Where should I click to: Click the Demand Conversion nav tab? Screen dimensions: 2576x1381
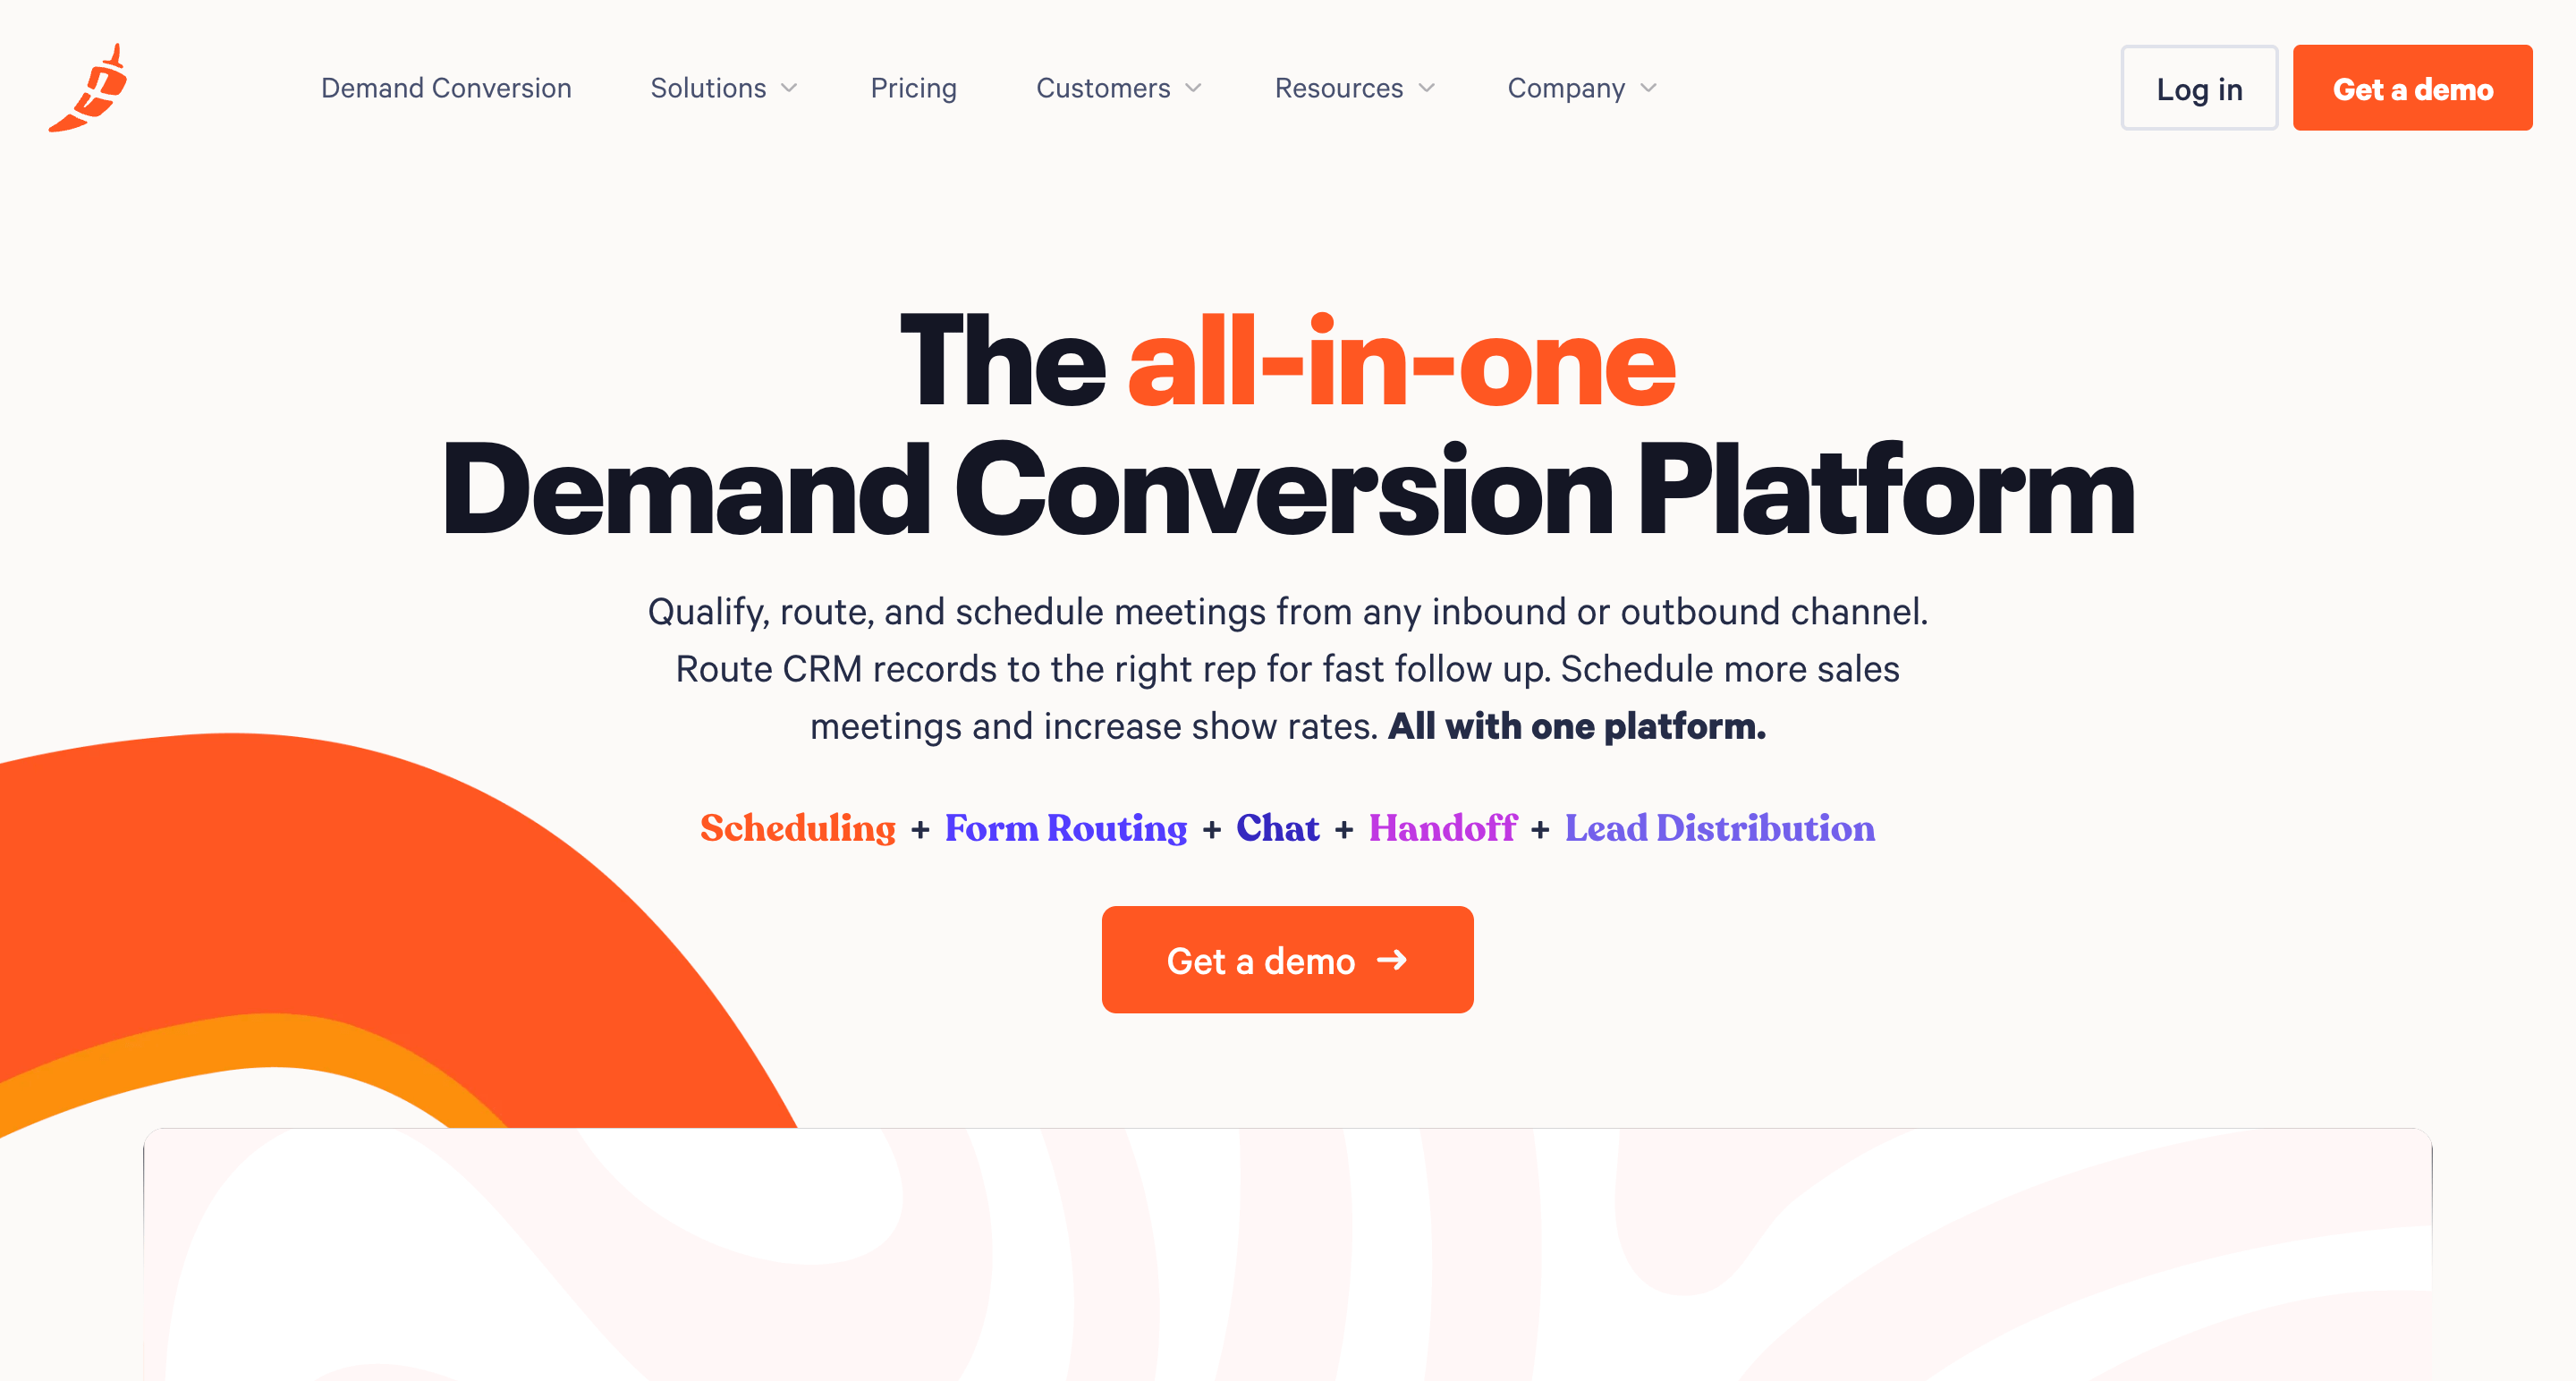tap(445, 89)
